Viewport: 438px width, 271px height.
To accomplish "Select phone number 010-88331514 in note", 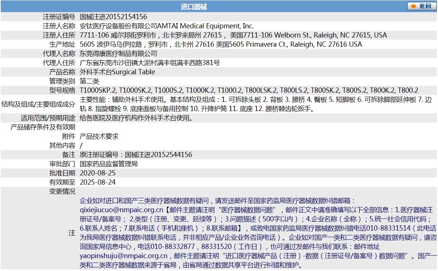I will (x=388, y=228).
